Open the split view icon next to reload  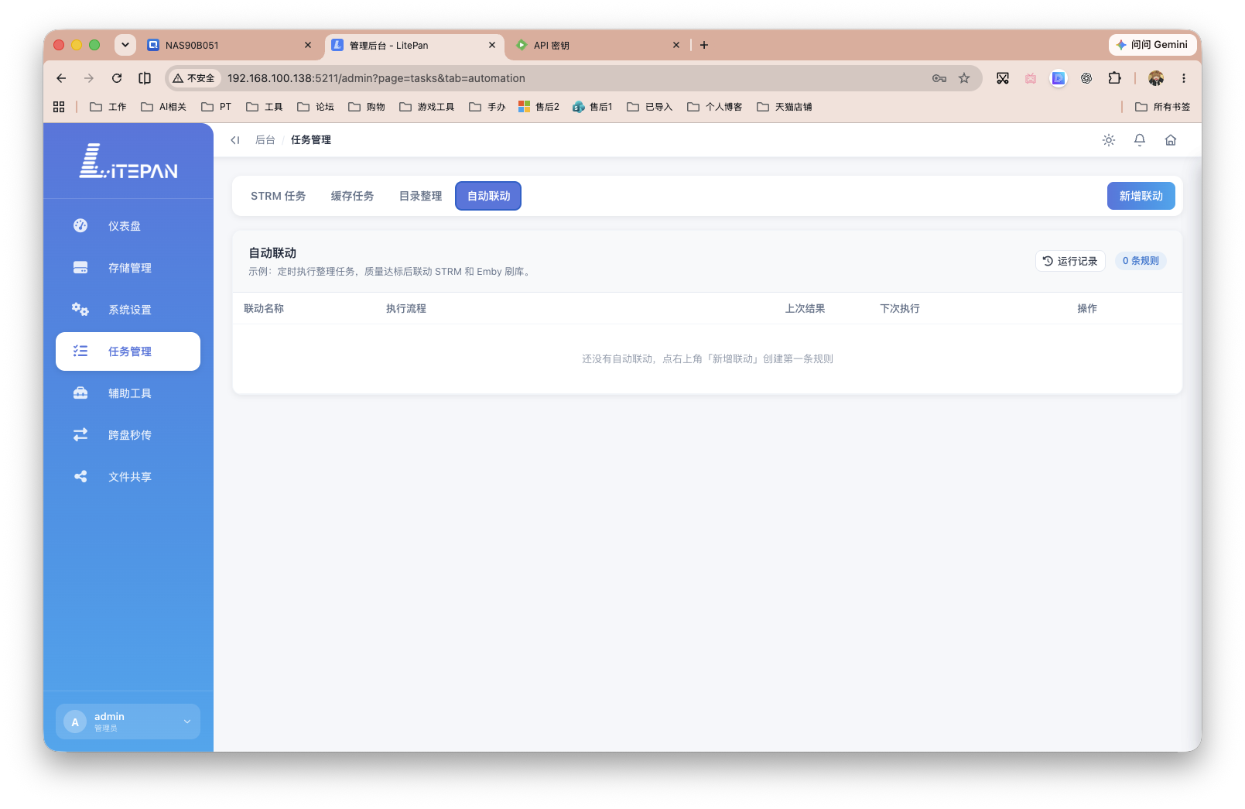click(145, 78)
